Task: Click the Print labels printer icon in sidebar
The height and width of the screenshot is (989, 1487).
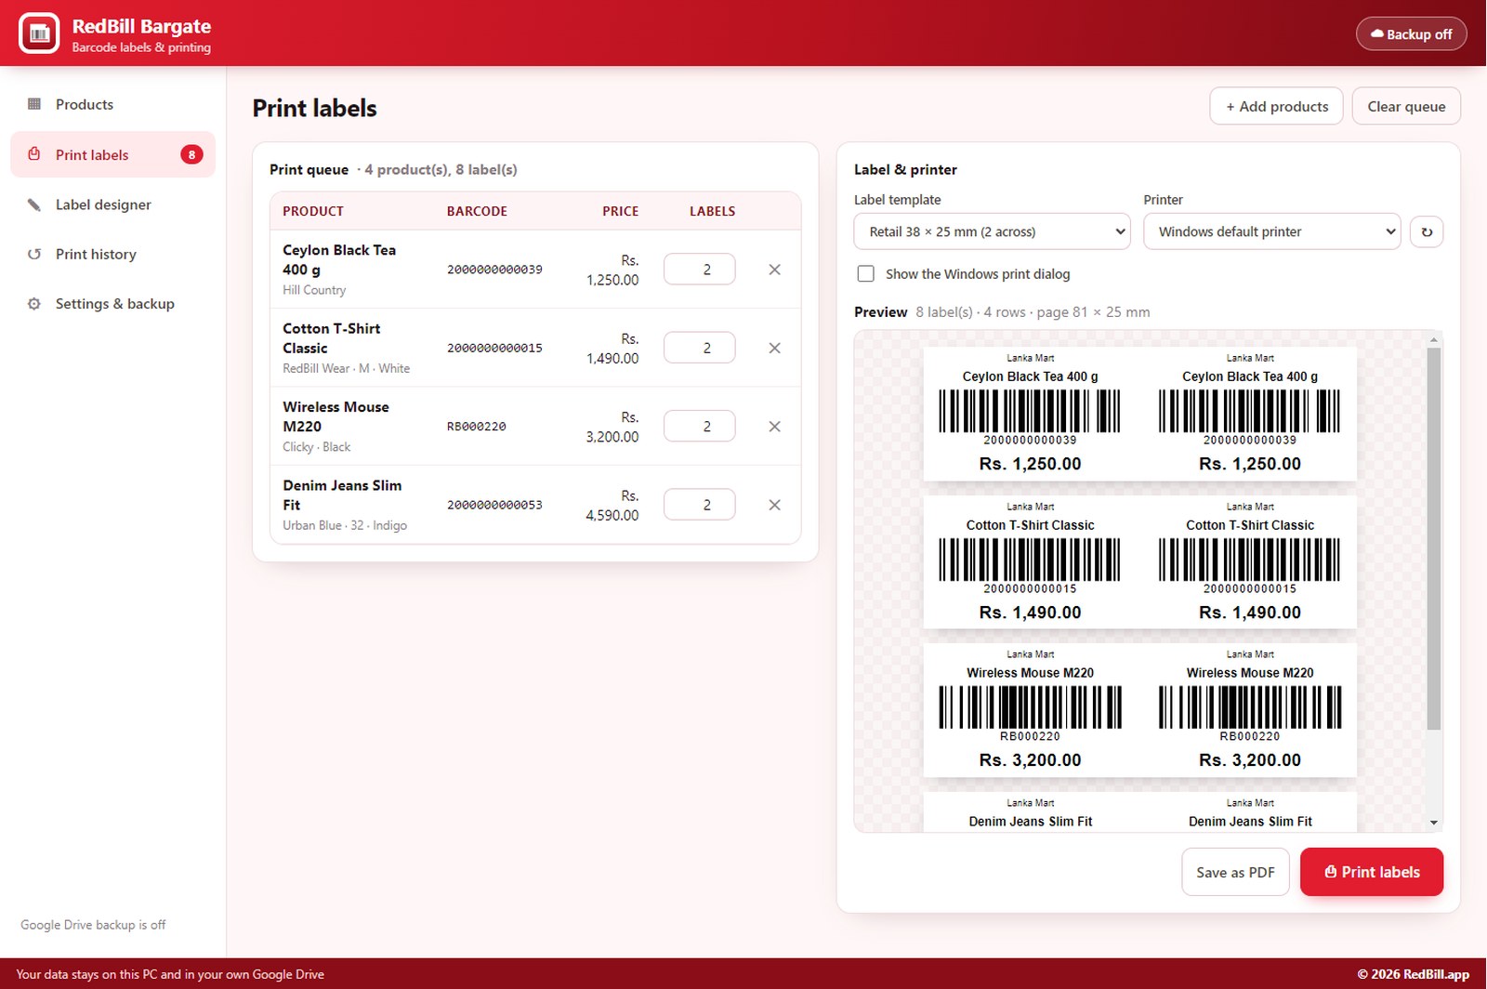Action: click(x=34, y=154)
